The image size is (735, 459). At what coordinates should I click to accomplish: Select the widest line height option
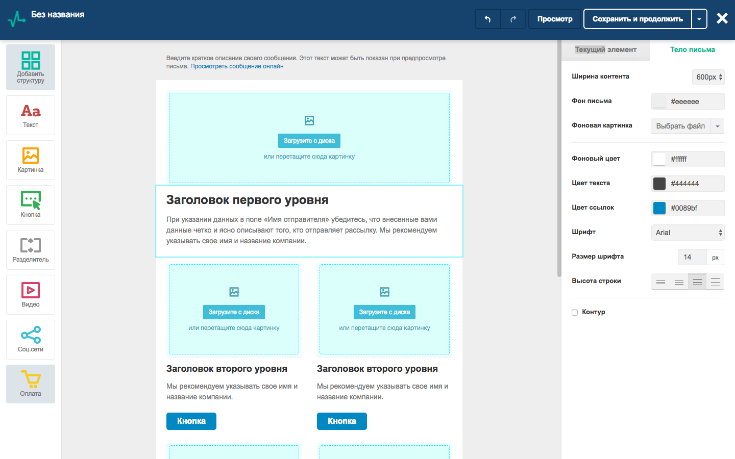point(715,281)
